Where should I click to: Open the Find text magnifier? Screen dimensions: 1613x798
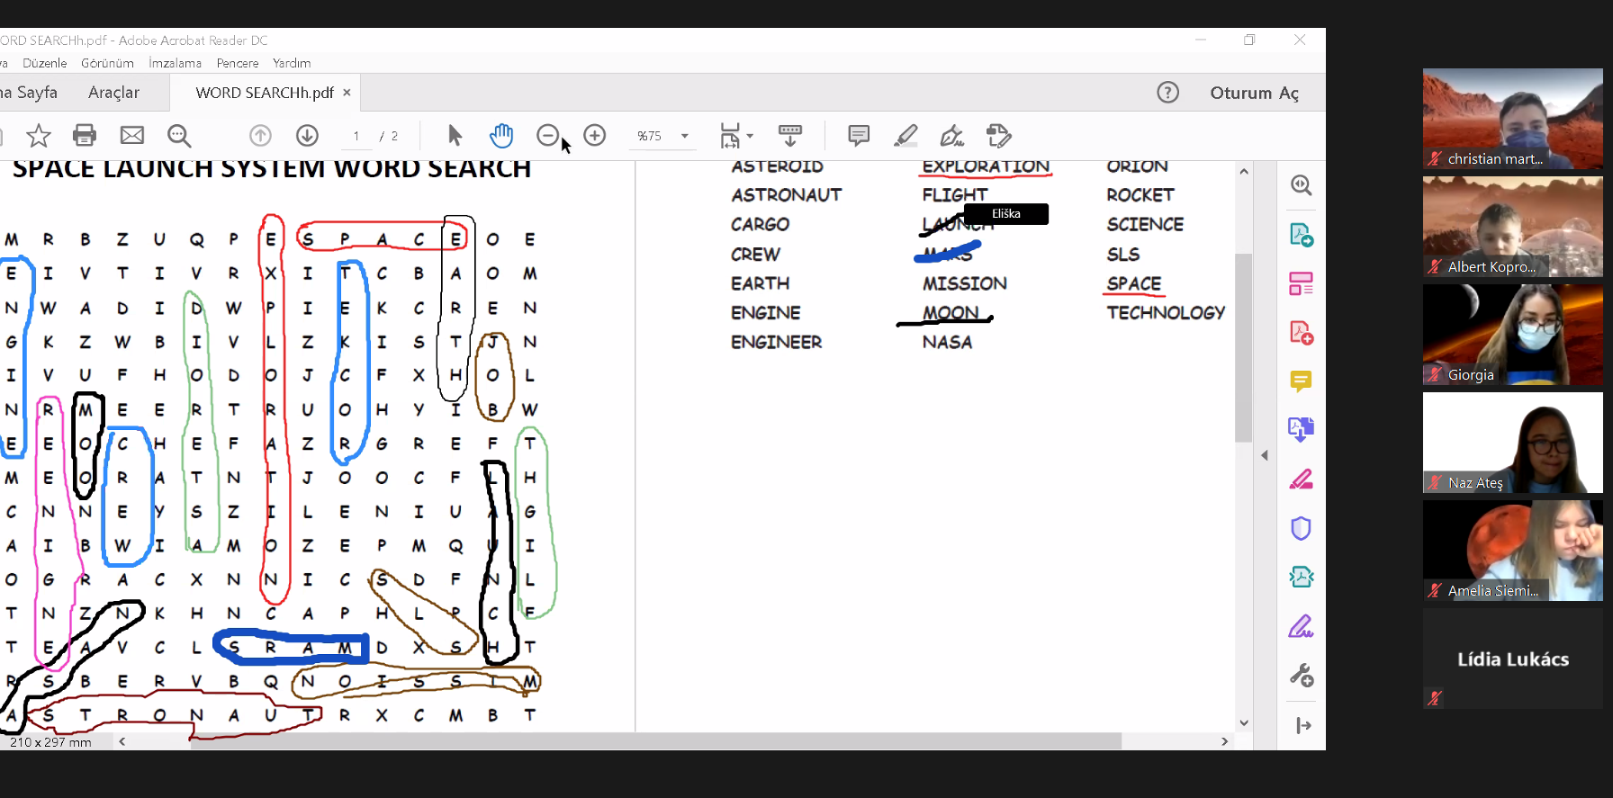pos(179,136)
